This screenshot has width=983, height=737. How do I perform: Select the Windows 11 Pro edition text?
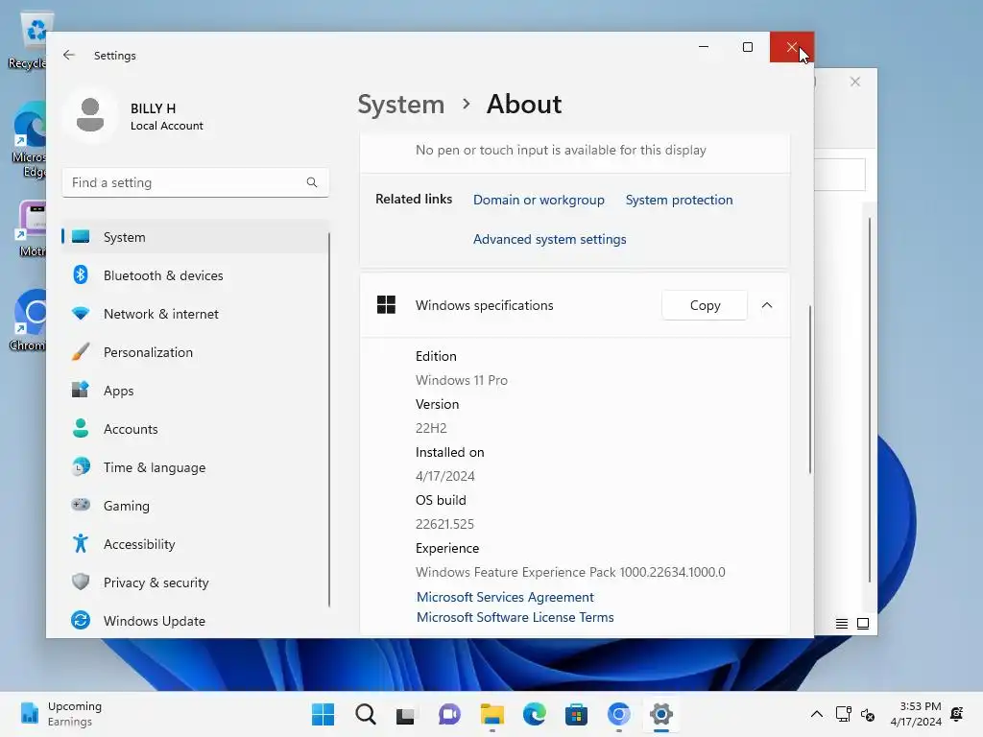tap(462, 380)
